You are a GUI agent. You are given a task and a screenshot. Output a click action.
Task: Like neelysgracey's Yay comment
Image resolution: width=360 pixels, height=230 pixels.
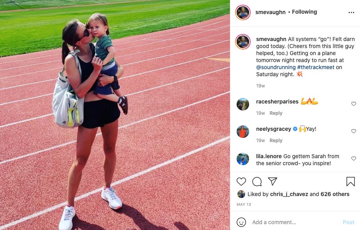coord(354,131)
